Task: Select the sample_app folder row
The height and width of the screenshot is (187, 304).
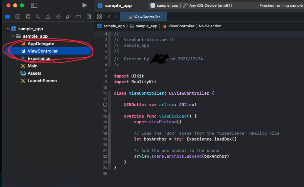Action: pos(35,36)
